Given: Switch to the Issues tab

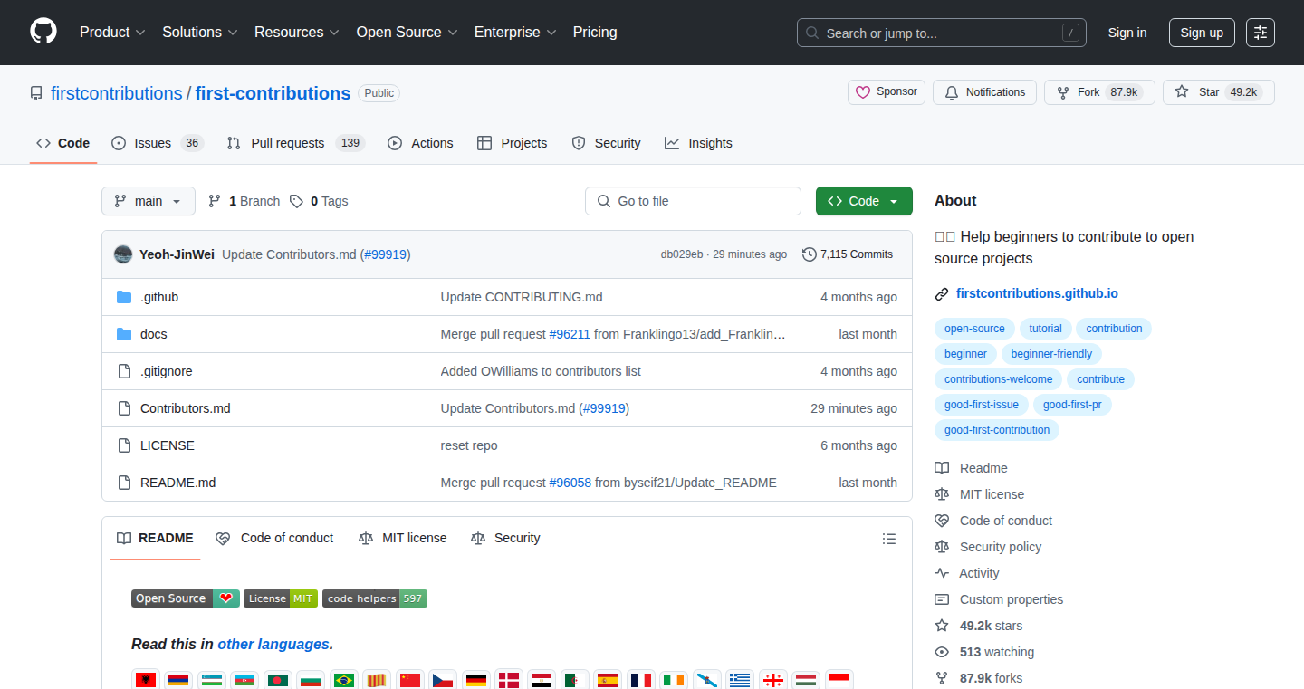Looking at the screenshot, I should coord(158,143).
